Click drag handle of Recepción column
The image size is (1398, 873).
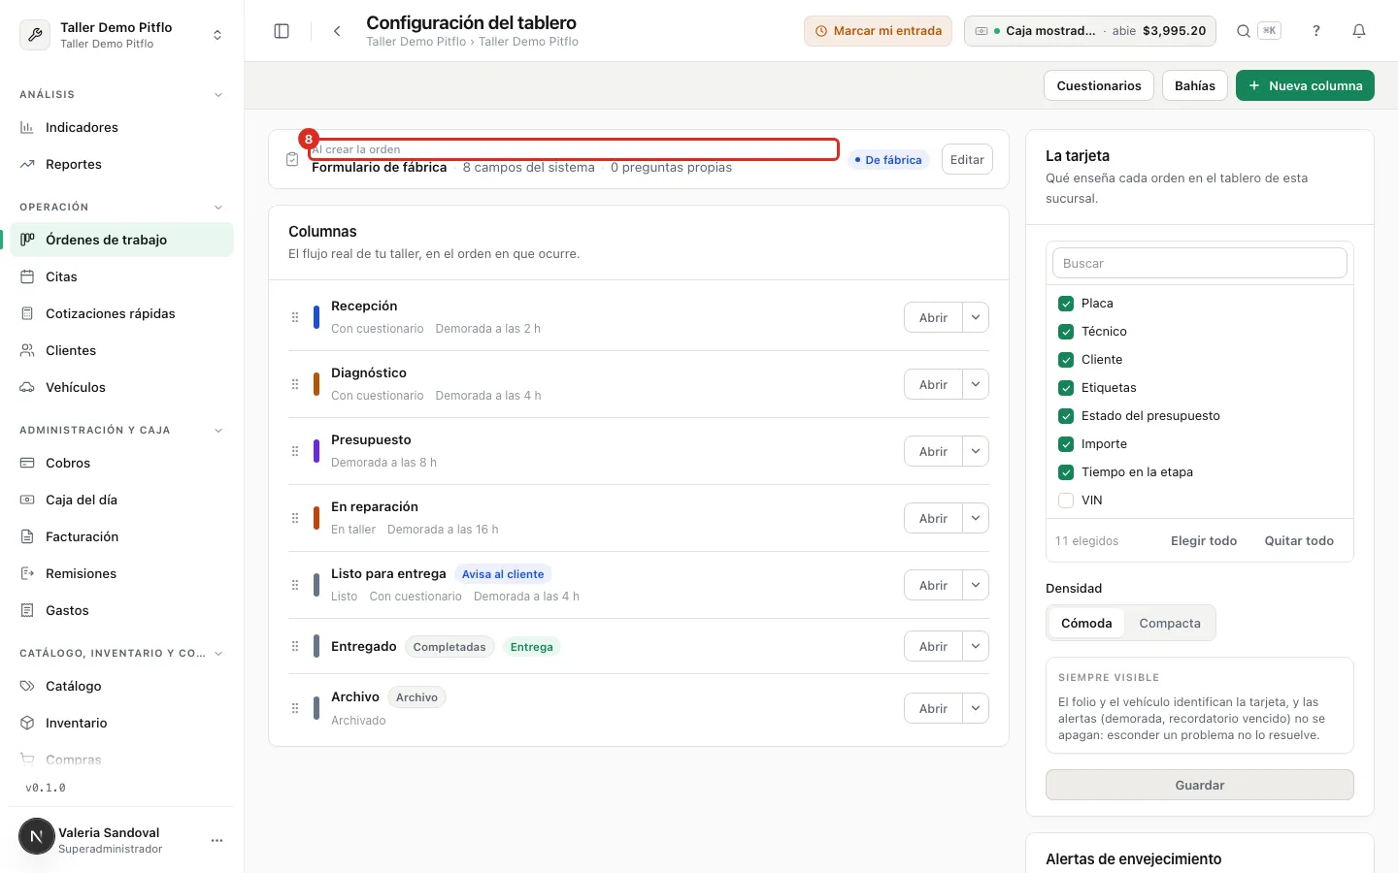tap(295, 317)
